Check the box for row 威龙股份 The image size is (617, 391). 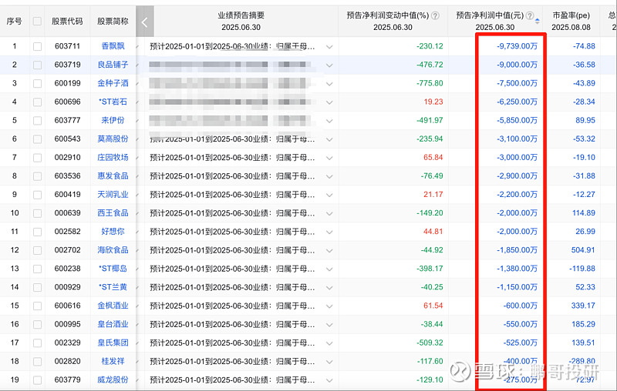pos(37,380)
